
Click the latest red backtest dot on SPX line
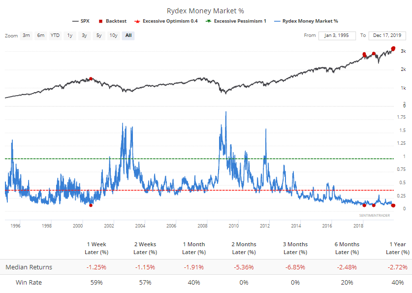(x=393, y=49)
